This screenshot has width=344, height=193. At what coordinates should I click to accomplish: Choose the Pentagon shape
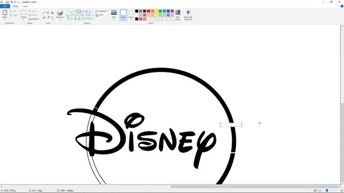(x=75, y=15)
